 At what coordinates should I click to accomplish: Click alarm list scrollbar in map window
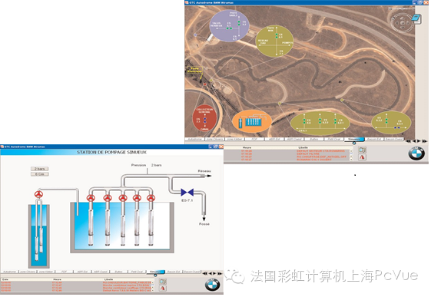(x=351, y=155)
